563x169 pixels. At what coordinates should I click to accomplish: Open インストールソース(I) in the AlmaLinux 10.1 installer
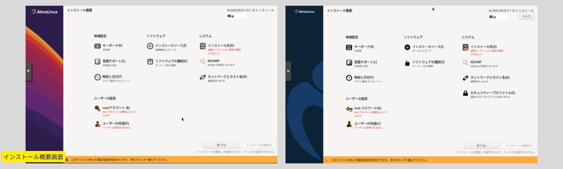tap(167, 47)
